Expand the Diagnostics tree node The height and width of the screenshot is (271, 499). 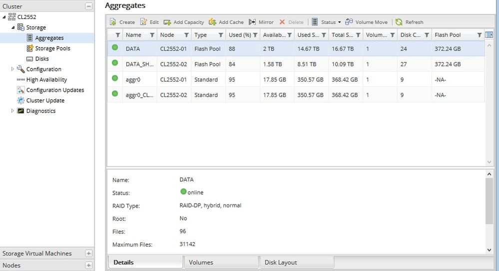coord(12,111)
